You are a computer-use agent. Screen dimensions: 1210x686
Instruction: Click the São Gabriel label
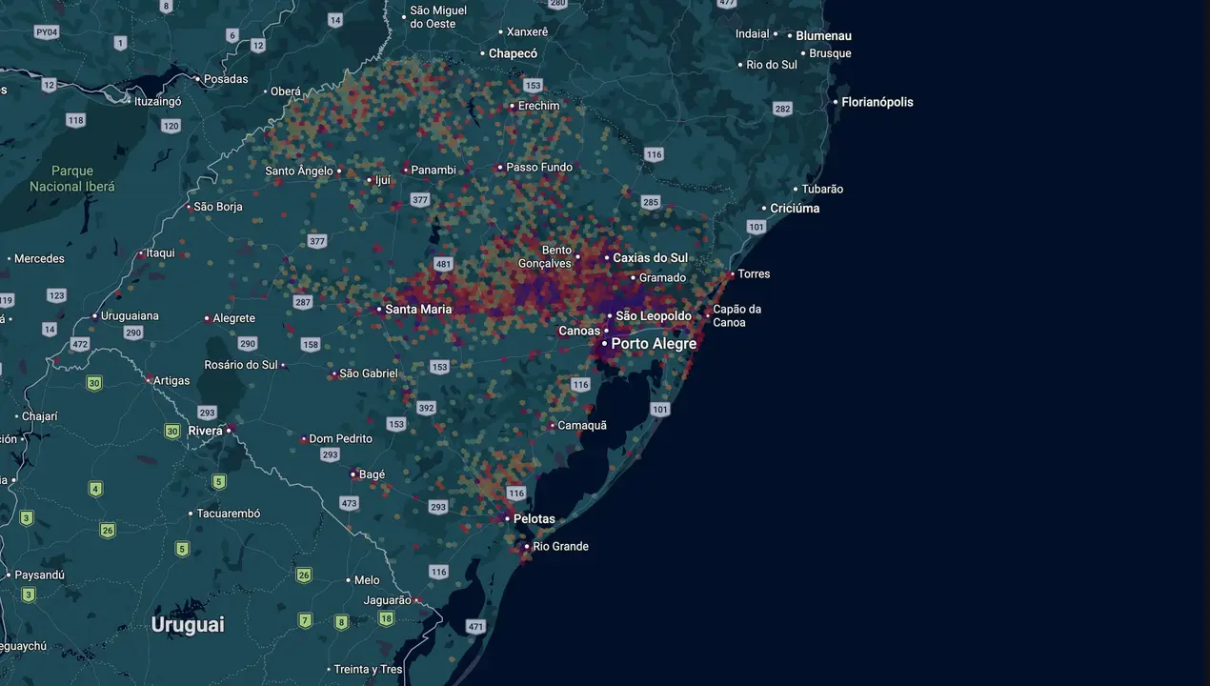click(369, 373)
